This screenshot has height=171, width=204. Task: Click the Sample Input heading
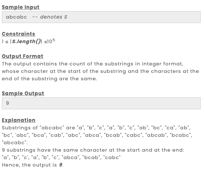pos(20,7)
